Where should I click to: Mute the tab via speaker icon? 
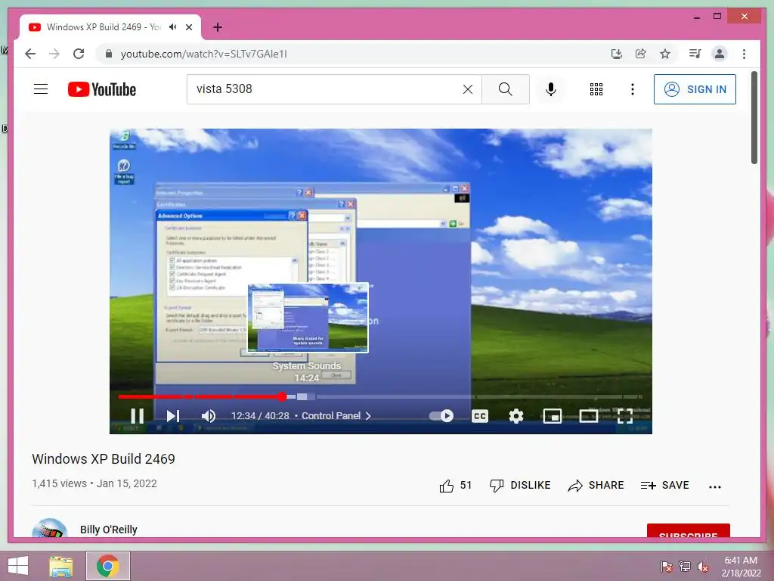[173, 27]
